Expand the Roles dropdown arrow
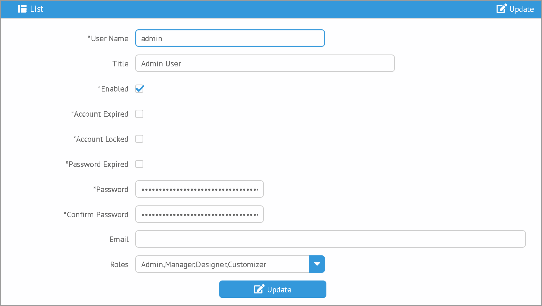The height and width of the screenshot is (306, 542). pos(317,264)
